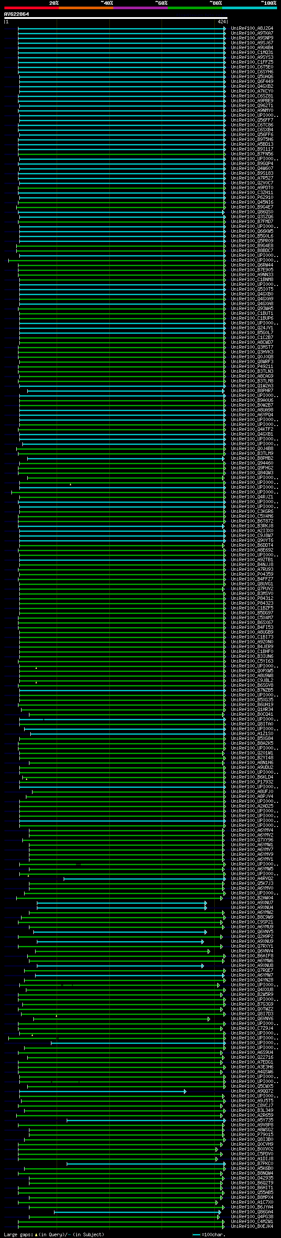Click the arrowhead ending the B7PKC0 alignment
The image size is (281, 1238).
tap(224, 1163)
